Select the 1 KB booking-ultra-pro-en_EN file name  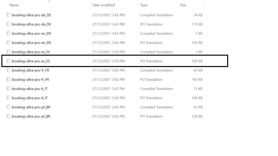tap(31, 33)
